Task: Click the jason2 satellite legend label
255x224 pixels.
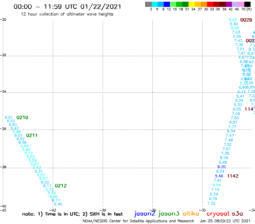Action: click(145, 214)
